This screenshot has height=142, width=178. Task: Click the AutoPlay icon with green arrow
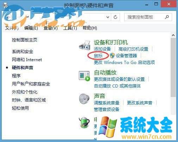coord(84,76)
